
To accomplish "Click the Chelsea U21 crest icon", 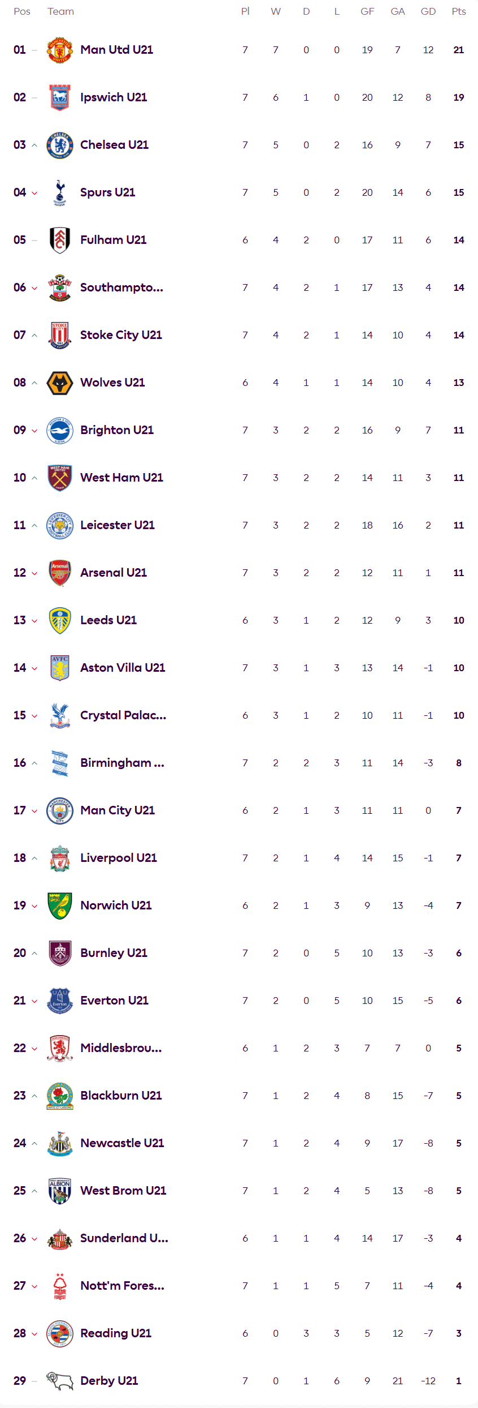I will coord(60,145).
